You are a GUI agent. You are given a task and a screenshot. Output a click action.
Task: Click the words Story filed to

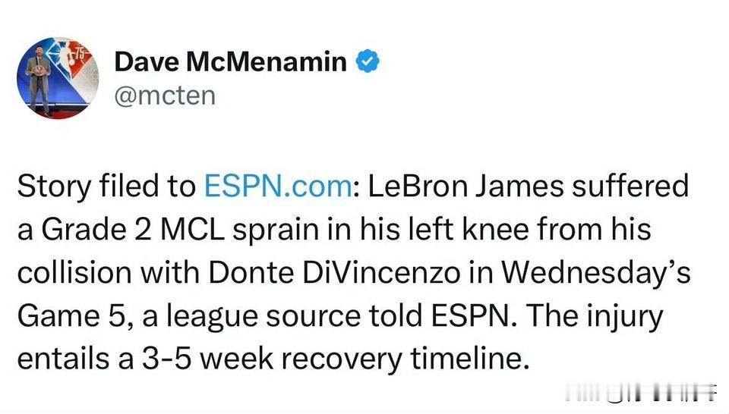point(106,186)
